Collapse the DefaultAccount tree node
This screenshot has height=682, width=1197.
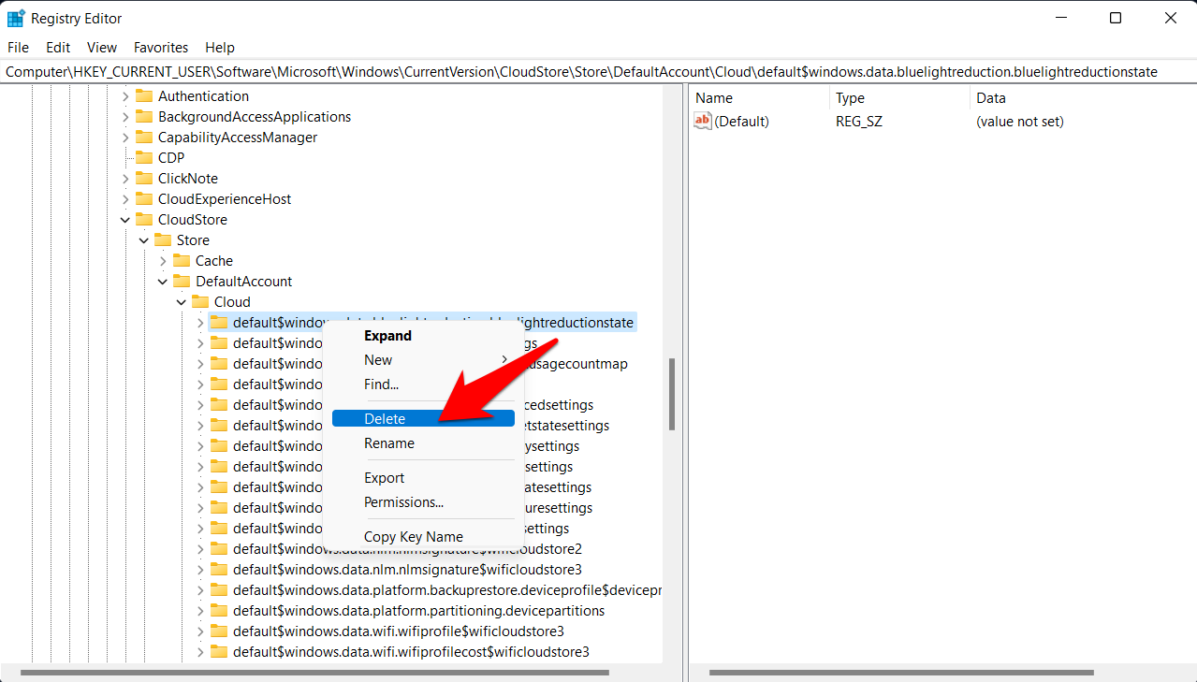tap(162, 281)
